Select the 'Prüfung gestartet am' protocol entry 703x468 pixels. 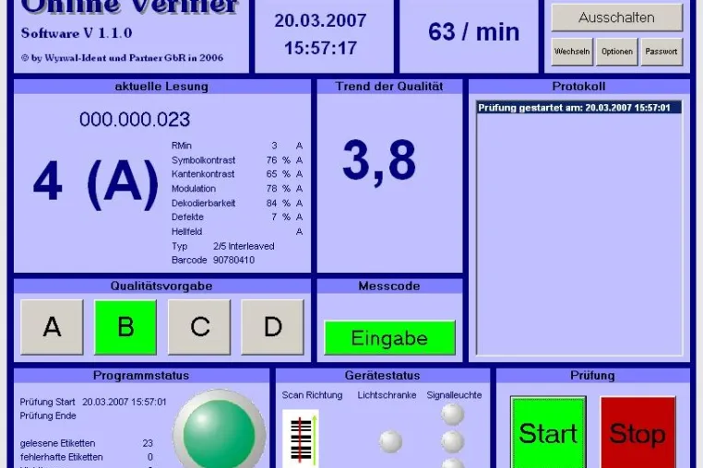coord(578,108)
